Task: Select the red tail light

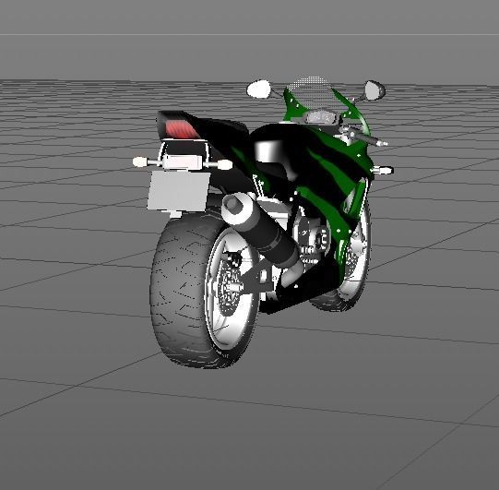Action: pyautogui.click(x=182, y=129)
